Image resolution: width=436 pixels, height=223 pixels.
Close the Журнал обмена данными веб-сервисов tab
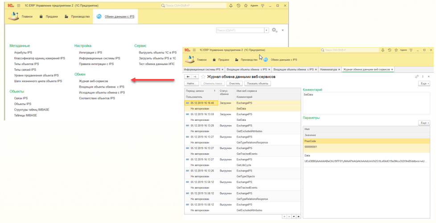[x=392, y=70]
